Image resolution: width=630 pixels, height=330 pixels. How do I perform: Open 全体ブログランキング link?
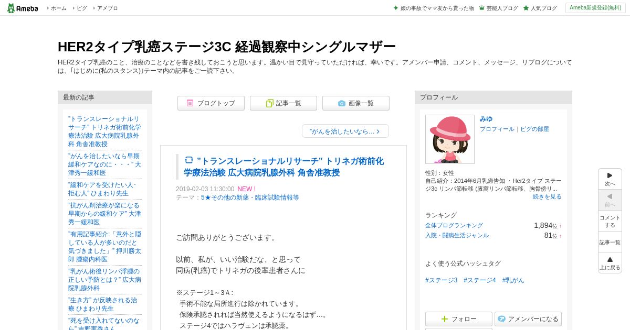pos(454,225)
